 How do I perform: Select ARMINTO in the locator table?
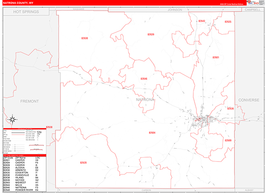[x=20, y=170]
